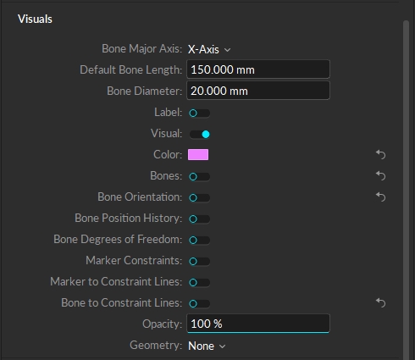The width and height of the screenshot is (415, 360).
Task: Turn on Marker Constraints switch
Action: coord(199,261)
